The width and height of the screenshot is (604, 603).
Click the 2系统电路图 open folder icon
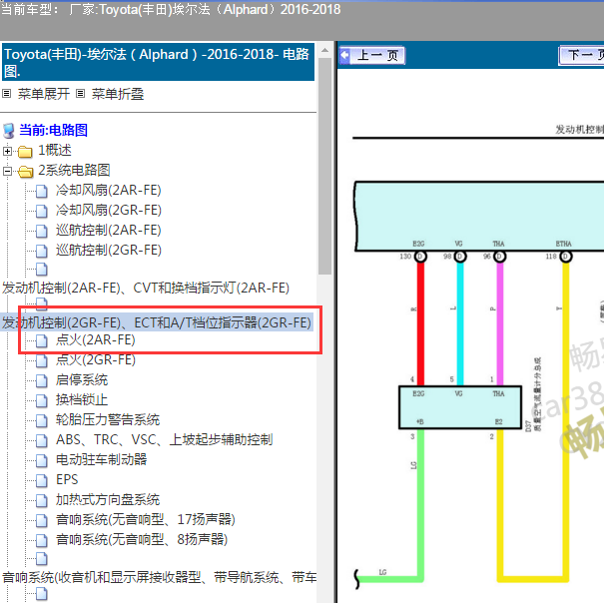point(25,172)
